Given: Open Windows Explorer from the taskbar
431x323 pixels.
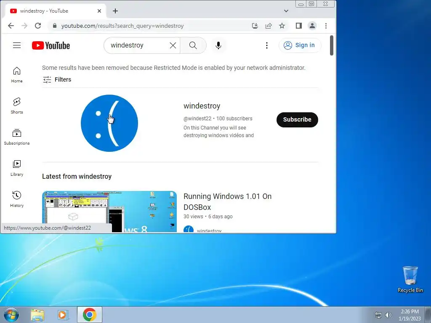Looking at the screenshot, I should [37, 315].
